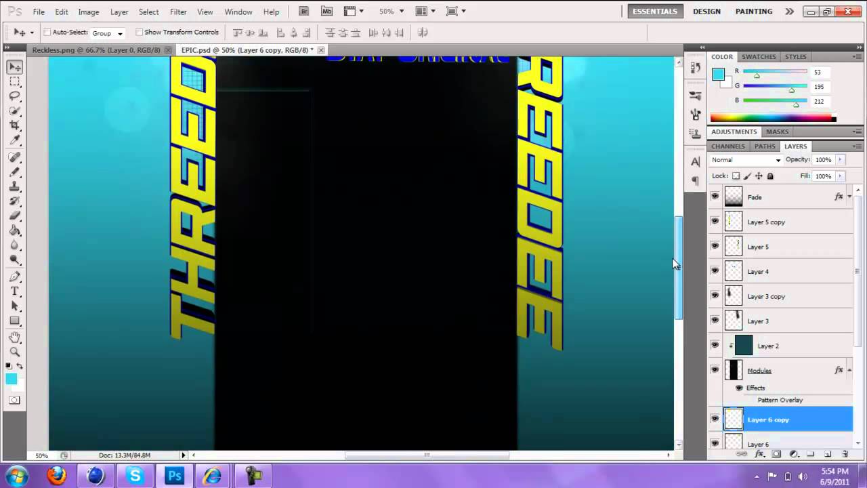
Task: Open the Layer menu
Action: [119, 12]
